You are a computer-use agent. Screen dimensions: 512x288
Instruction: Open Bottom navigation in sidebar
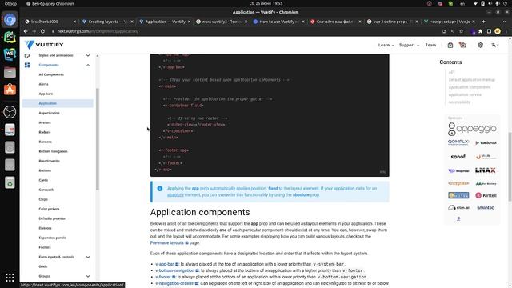click(53, 151)
